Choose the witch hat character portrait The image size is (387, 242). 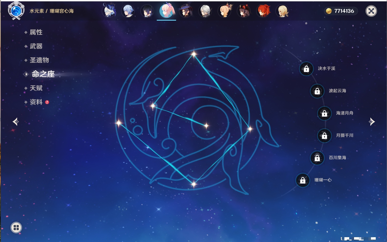(185, 11)
